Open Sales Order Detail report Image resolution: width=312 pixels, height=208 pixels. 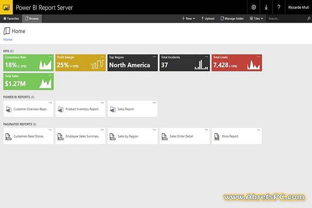coord(185,136)
